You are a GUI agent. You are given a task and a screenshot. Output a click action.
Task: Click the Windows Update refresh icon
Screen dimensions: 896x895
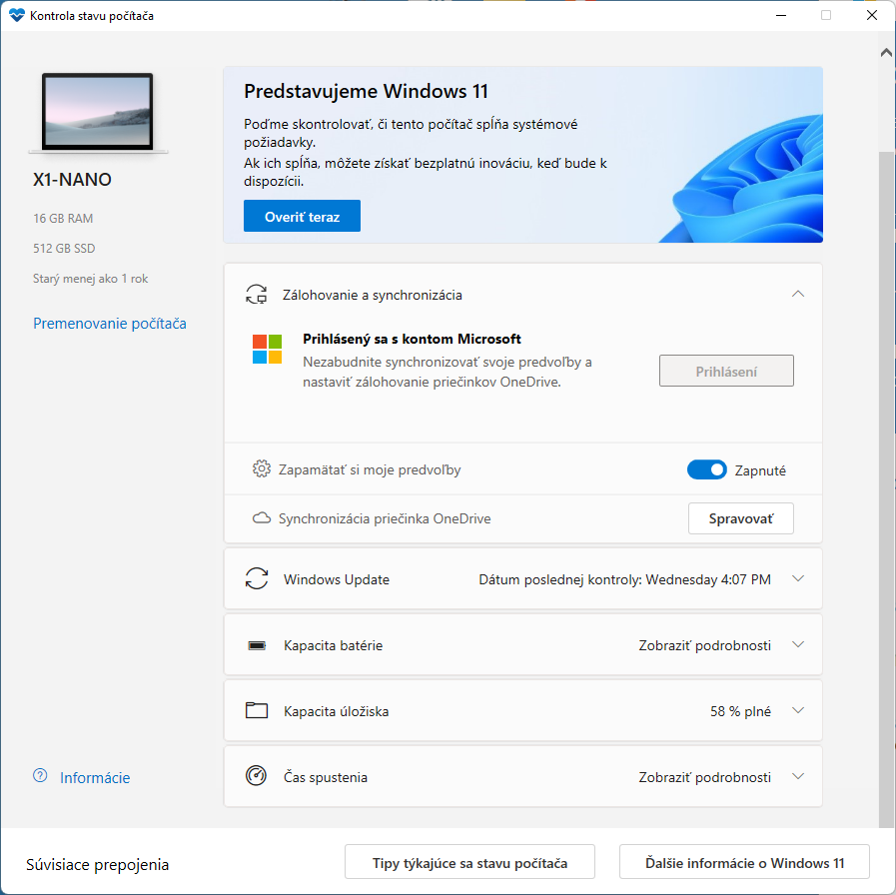point(257,579)
